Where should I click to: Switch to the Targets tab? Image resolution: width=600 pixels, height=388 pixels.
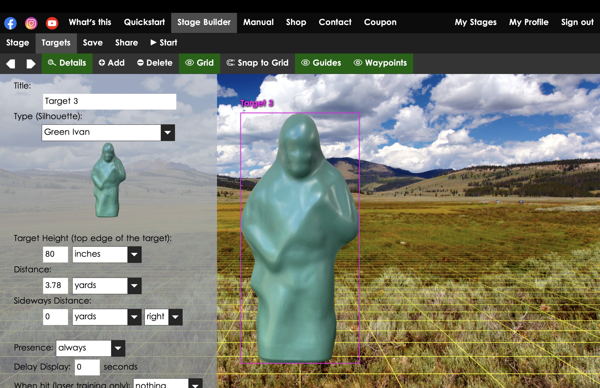tap(56, 43)
